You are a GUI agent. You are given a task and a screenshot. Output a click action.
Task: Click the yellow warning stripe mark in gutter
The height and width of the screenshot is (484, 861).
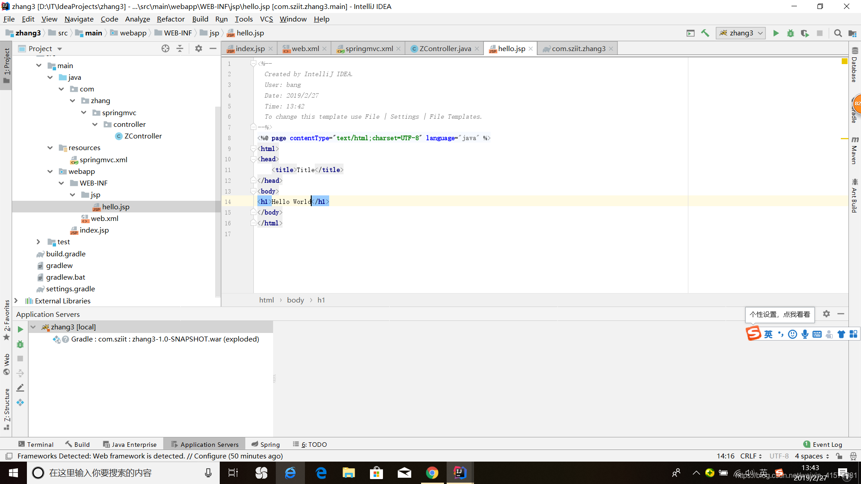[844, 138]
